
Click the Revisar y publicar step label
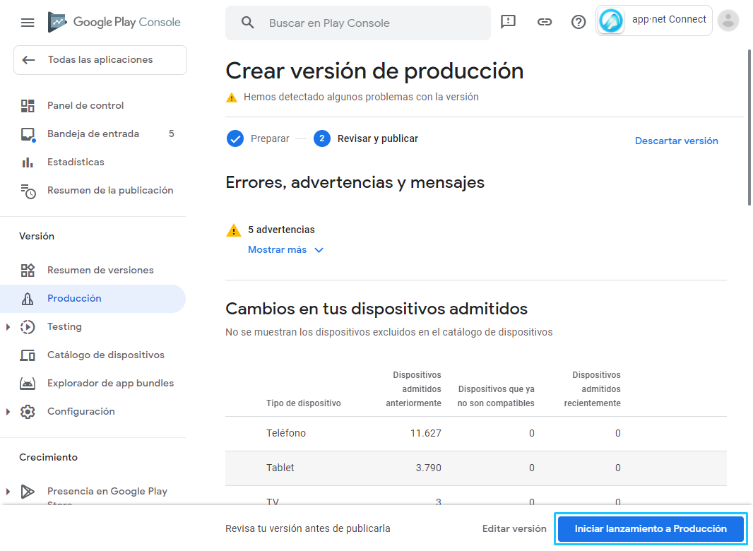tap(377, 139)
